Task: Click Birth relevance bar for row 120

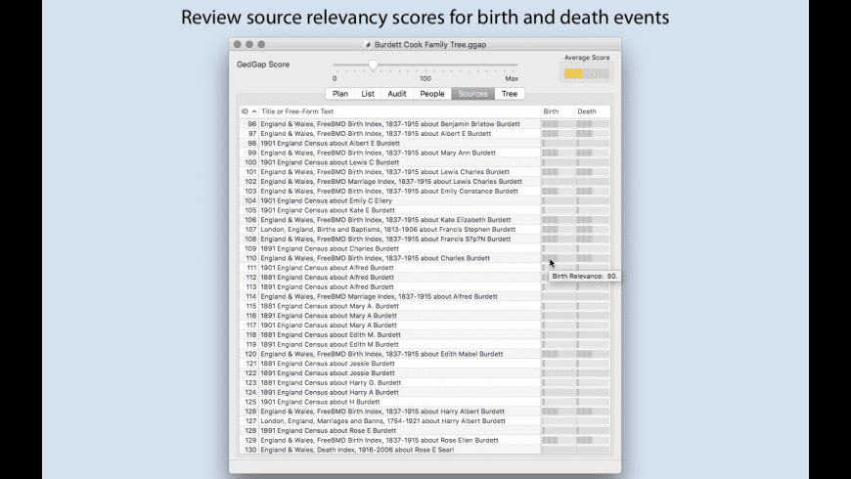Action: (x=558, y=354)
